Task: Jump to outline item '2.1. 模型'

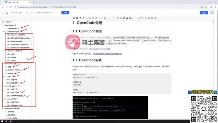Action: tap(8, 67)
